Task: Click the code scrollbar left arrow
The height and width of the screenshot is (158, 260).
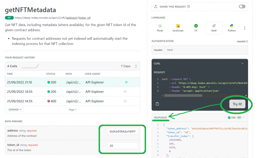Action: (x=162, y=95)
